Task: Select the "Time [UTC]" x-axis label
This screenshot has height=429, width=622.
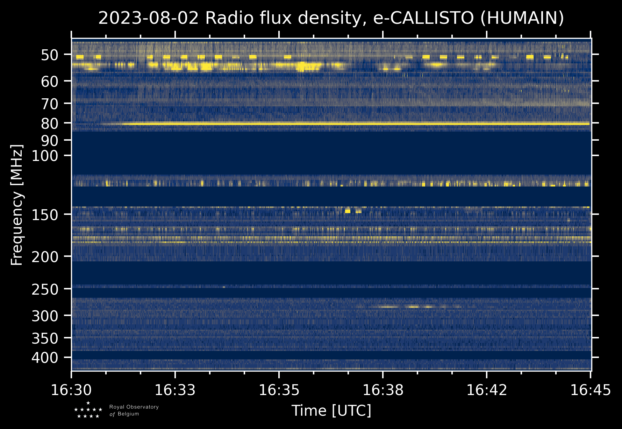Action: coord(331,410)
